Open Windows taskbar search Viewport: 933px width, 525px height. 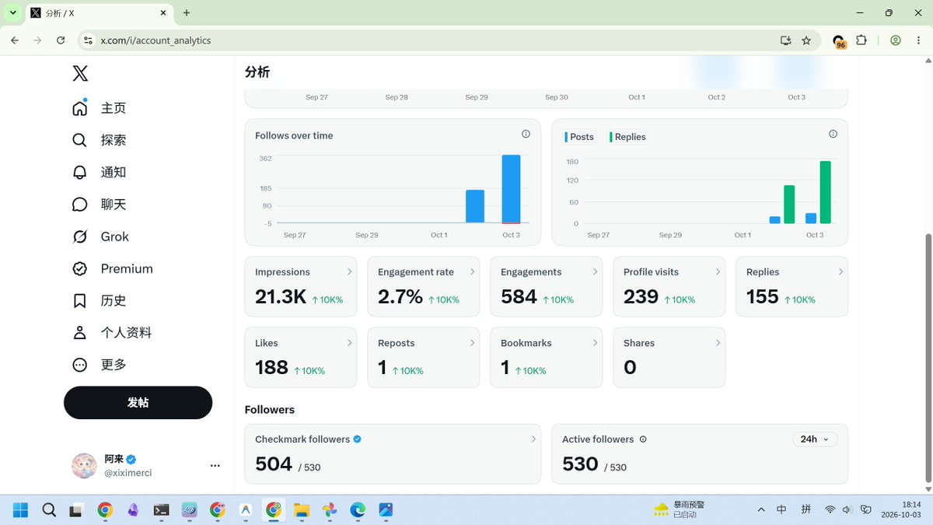[x=49, y=510]
